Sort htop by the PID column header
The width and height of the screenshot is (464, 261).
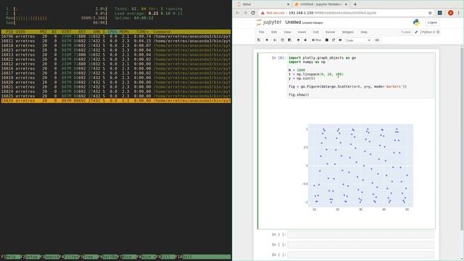[9, 32]
